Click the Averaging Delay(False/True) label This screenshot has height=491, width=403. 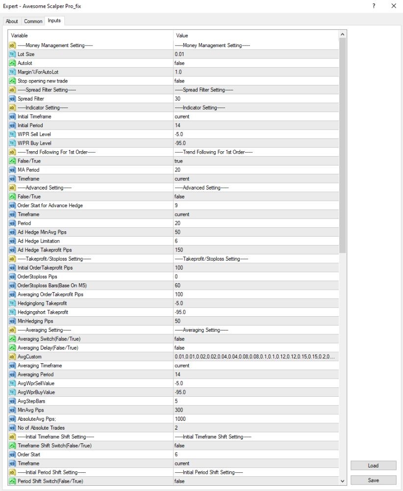(48, 348)
